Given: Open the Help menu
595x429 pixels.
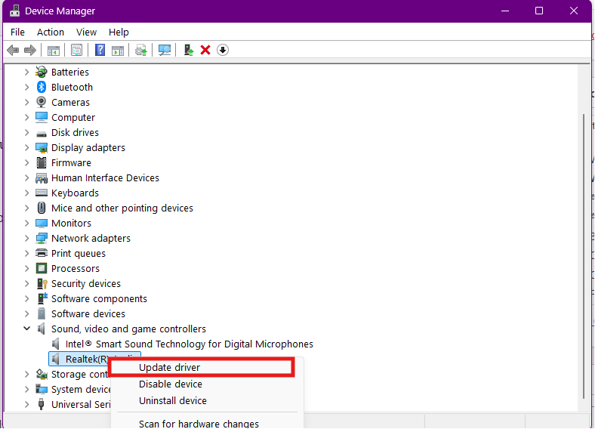Looking at the screenshot, I should pyautogui.click(x=119, y=32).
